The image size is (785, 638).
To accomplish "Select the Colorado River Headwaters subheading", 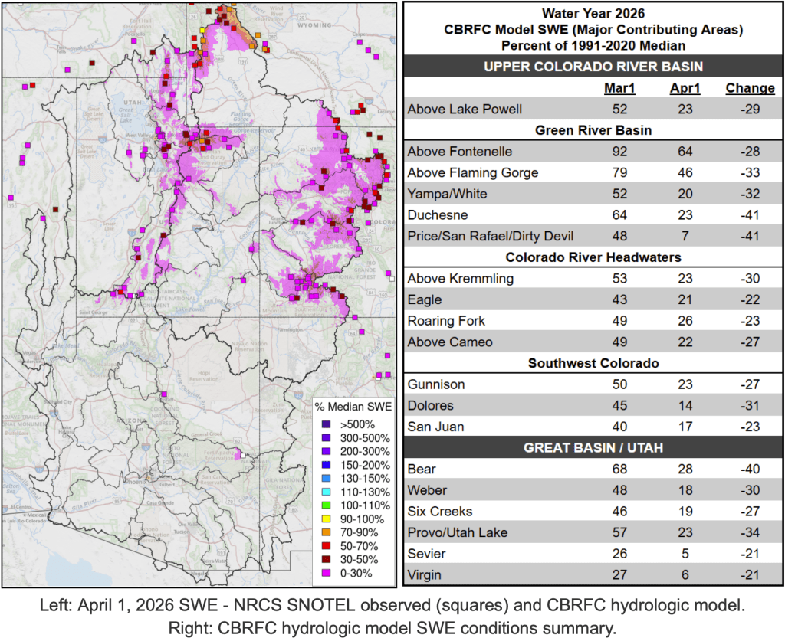I will [593, 257].
